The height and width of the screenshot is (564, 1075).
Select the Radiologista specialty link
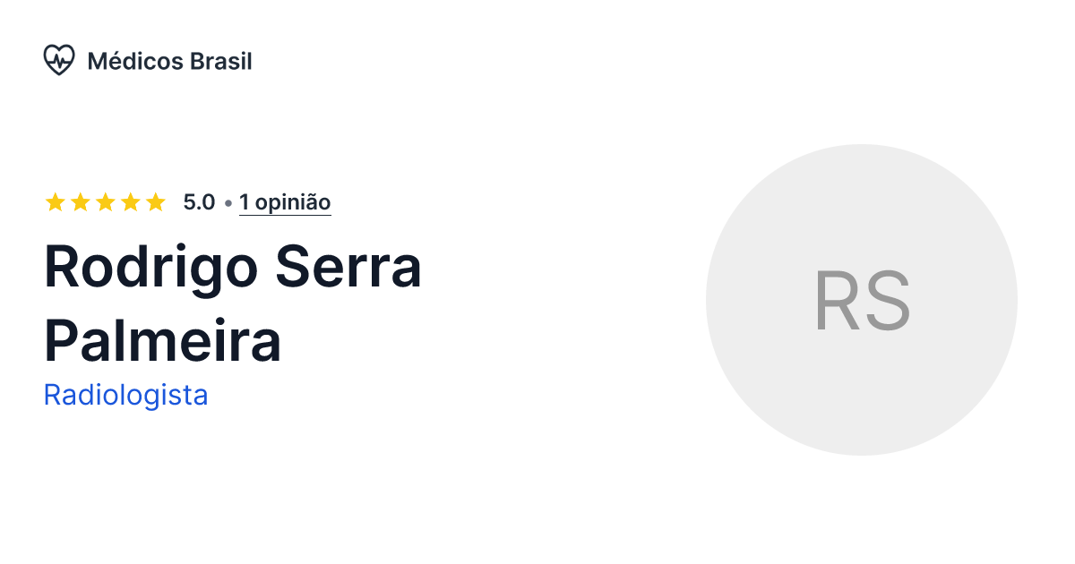pos(125,395)
